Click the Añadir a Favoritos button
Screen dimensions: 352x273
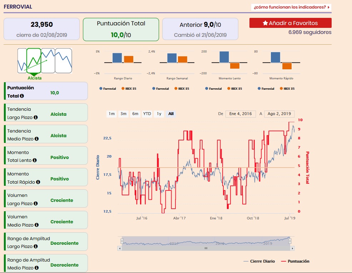pyautogui.click(x=290, y=23)
